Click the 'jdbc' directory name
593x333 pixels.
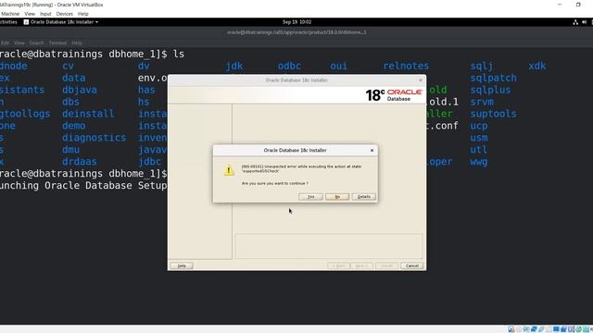(149, 162)
